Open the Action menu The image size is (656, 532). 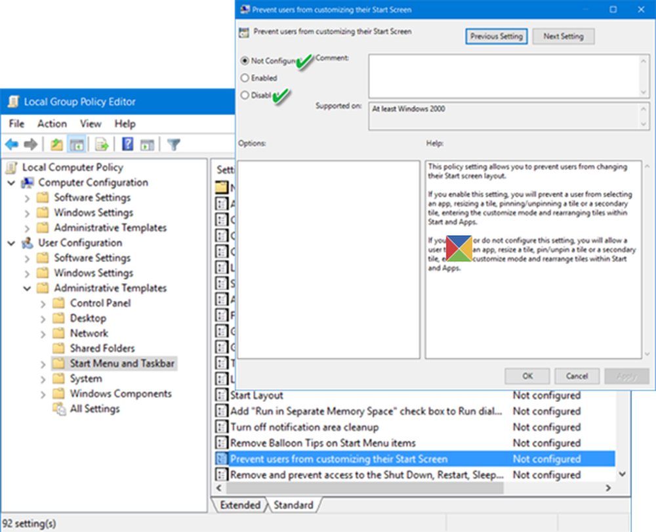(52, 123)
